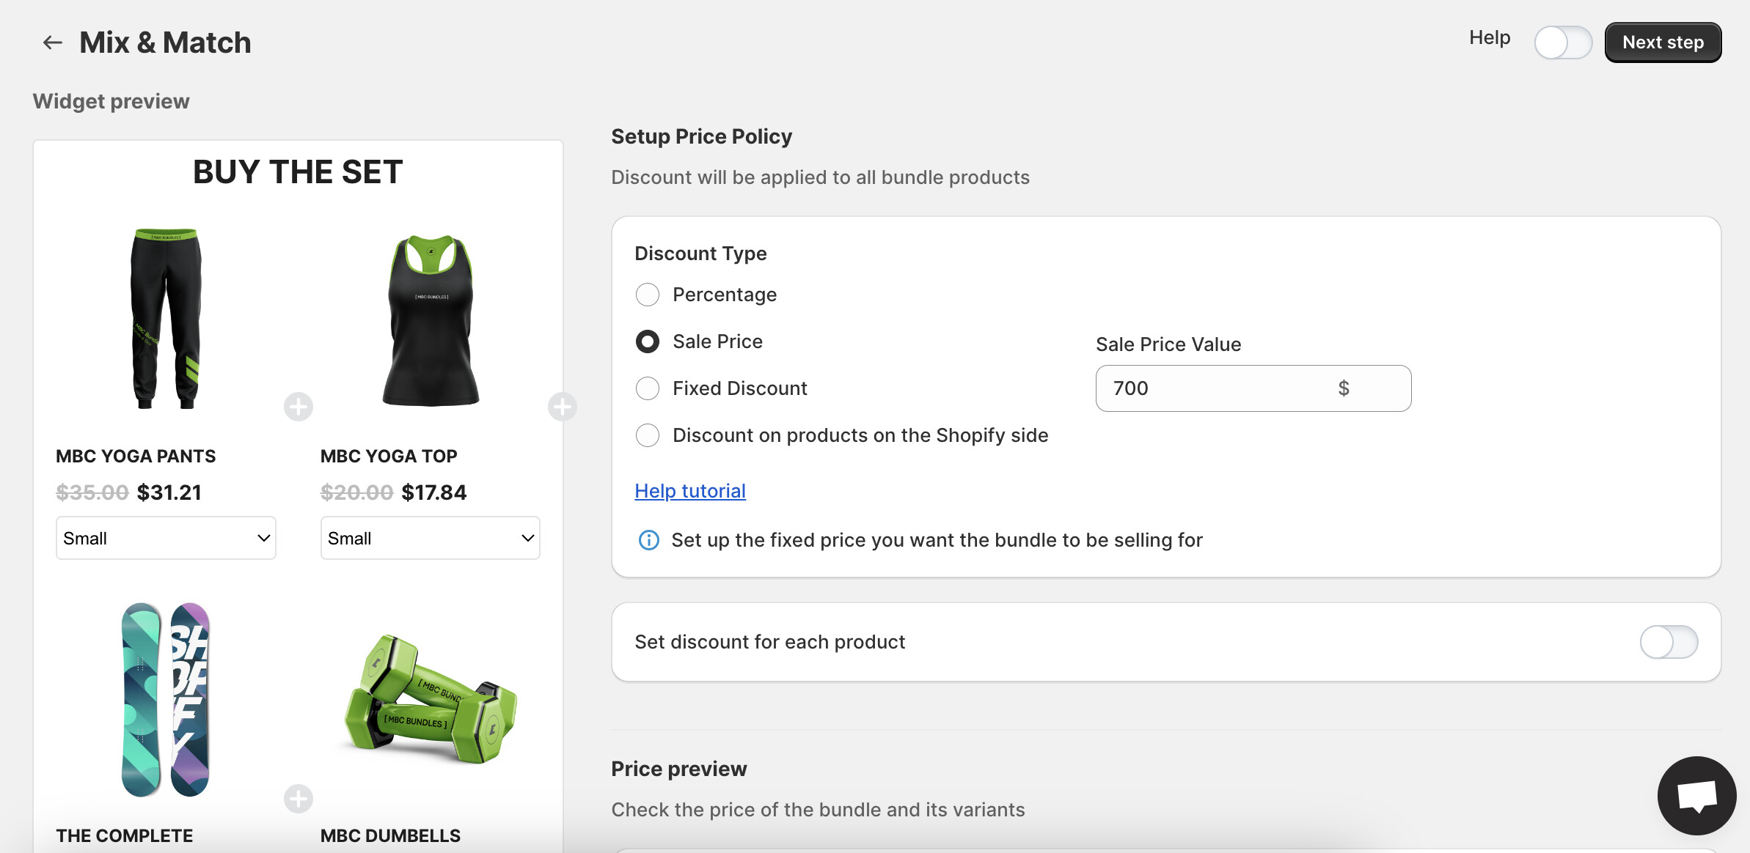
Task: Click the back arrow beside Mix & Match
Action: 52,43
